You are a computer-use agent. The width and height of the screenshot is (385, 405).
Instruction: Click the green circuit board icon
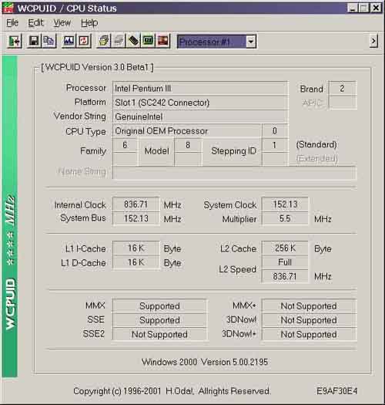[x=148, y=42]
